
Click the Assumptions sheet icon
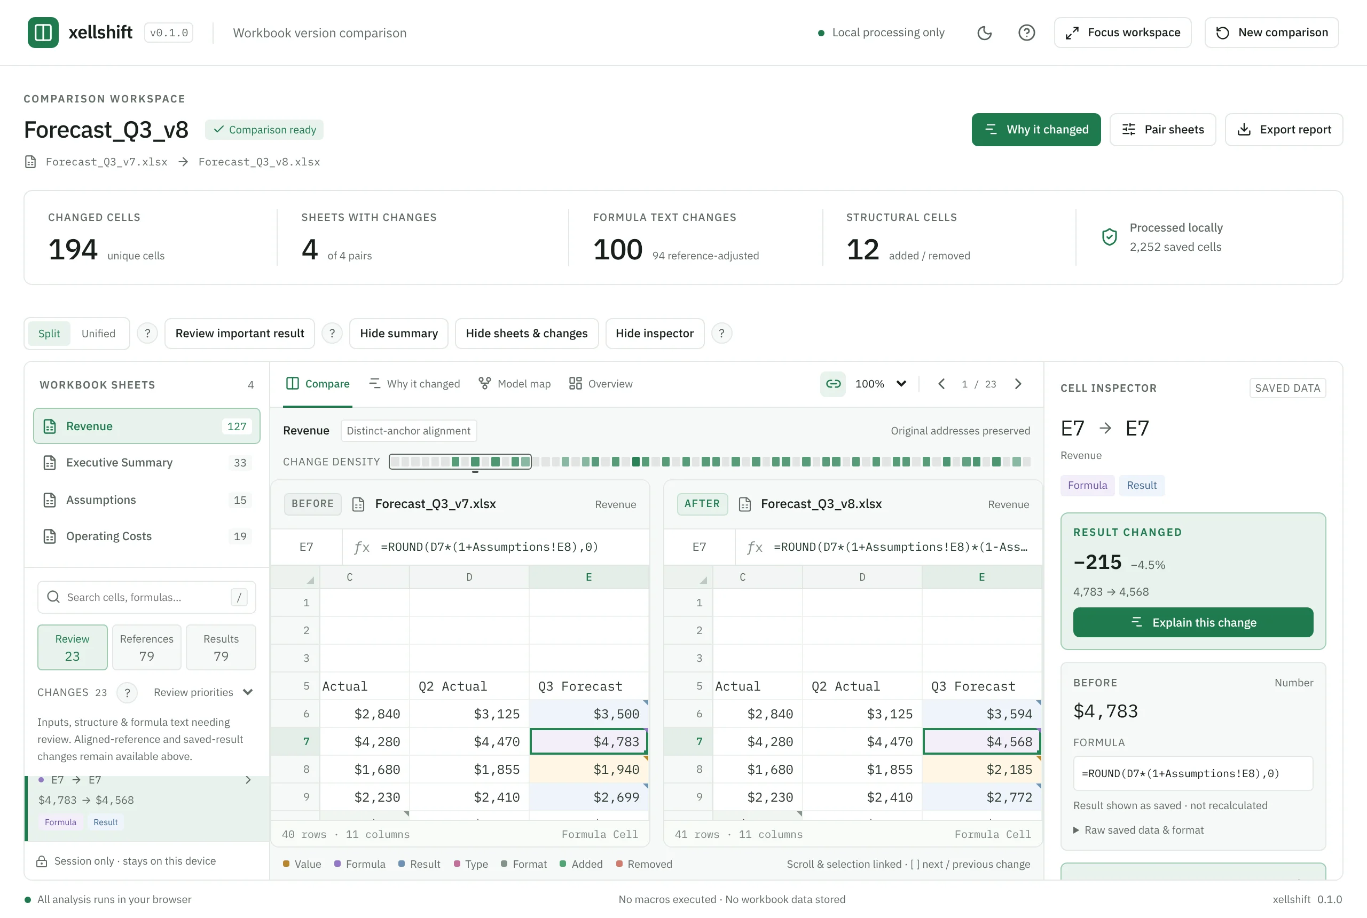[x=50, y=500]
